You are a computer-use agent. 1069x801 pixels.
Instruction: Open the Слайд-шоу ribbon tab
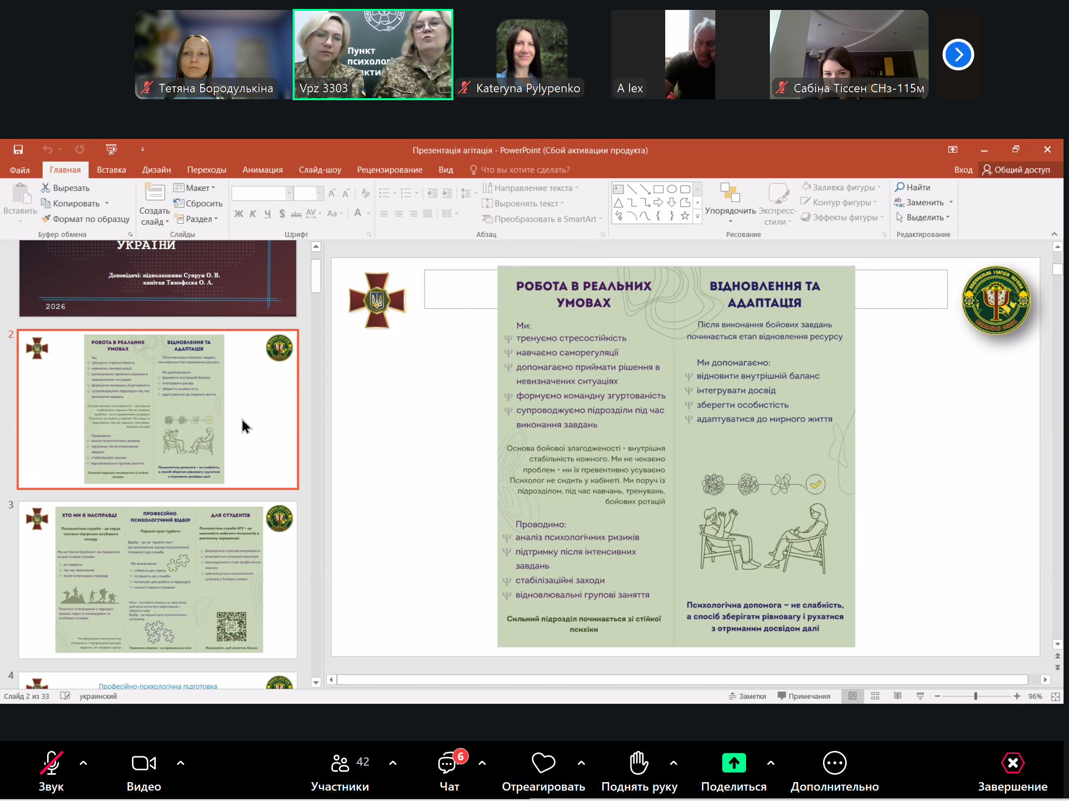(x=319, y=170)
